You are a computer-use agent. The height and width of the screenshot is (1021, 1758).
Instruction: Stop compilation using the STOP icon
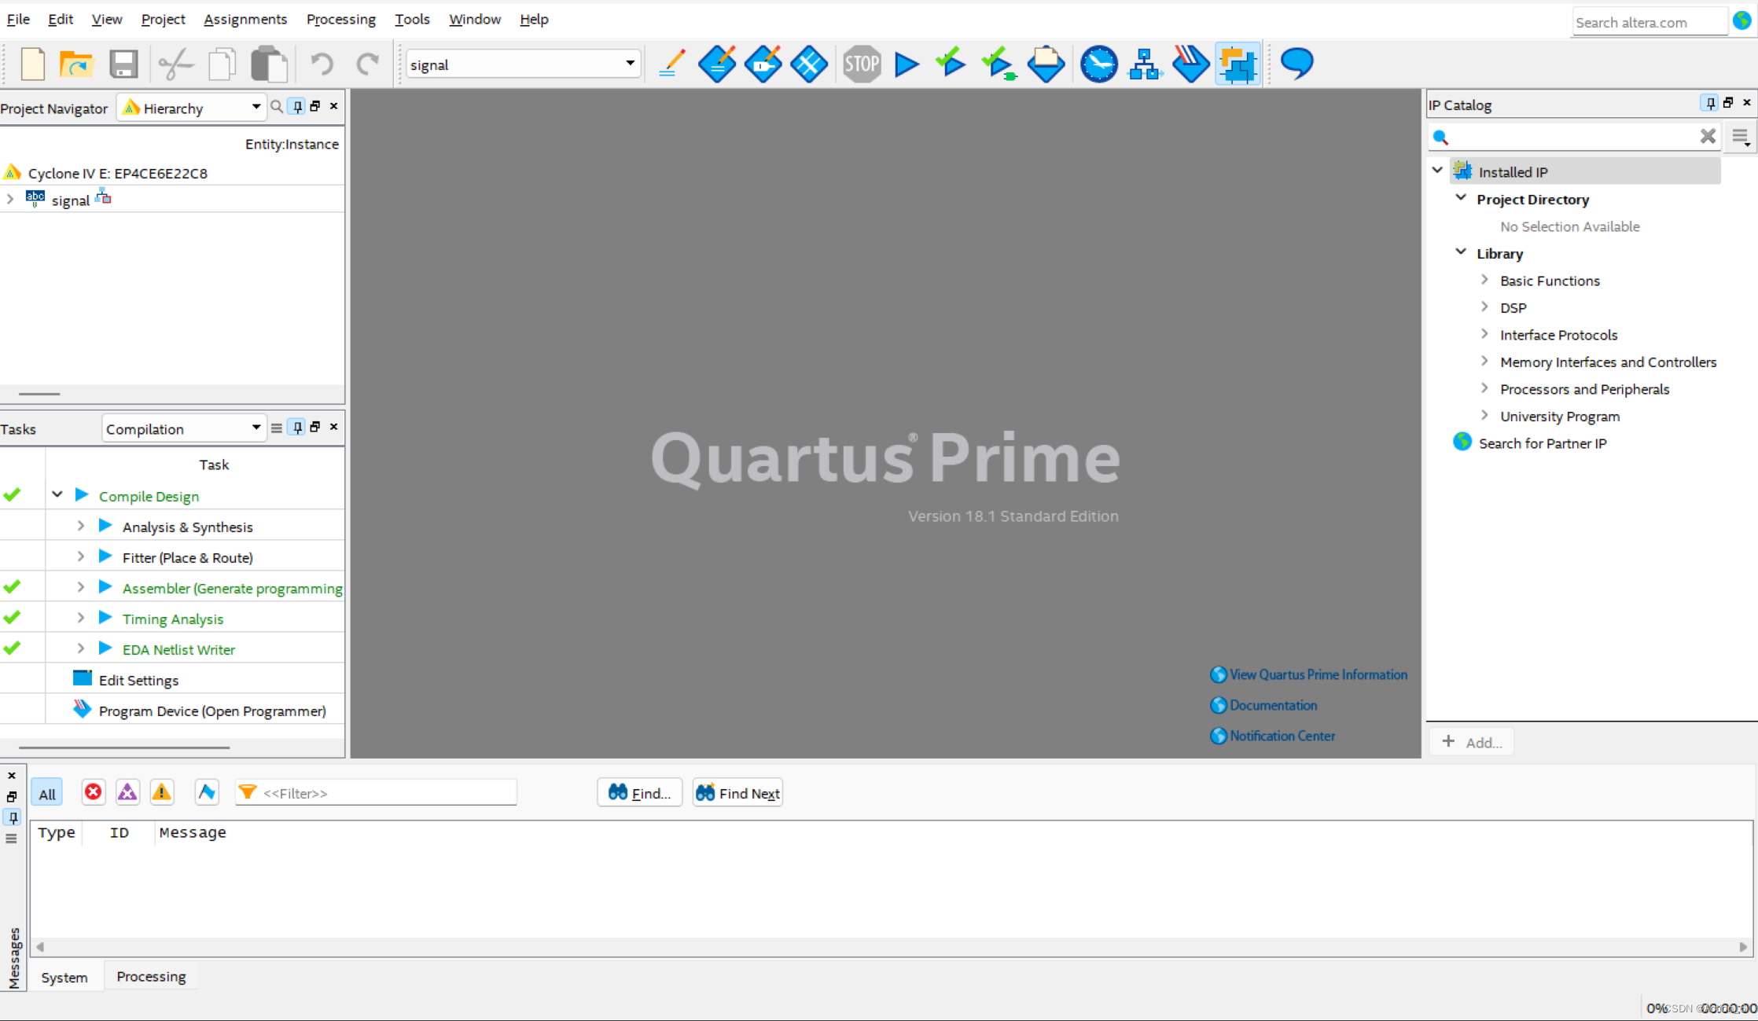862,64
